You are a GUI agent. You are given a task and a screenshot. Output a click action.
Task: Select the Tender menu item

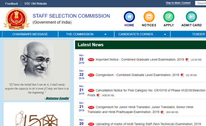198,34
